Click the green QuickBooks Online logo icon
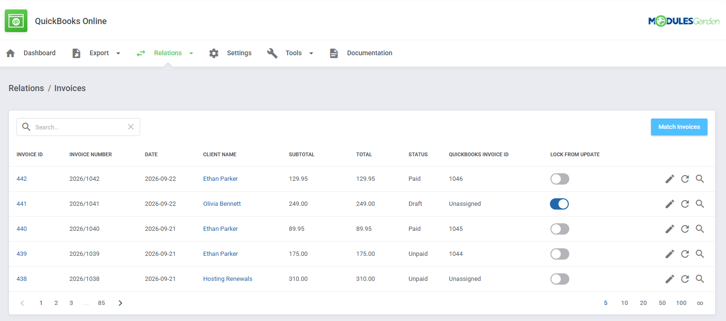This screenshot has width=726, height=321. [x=16, y=21]
